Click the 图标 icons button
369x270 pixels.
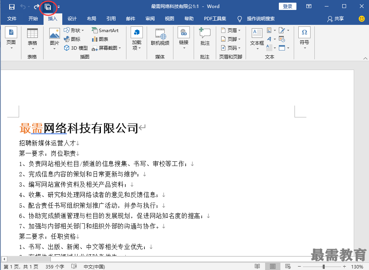coord(72,39)
